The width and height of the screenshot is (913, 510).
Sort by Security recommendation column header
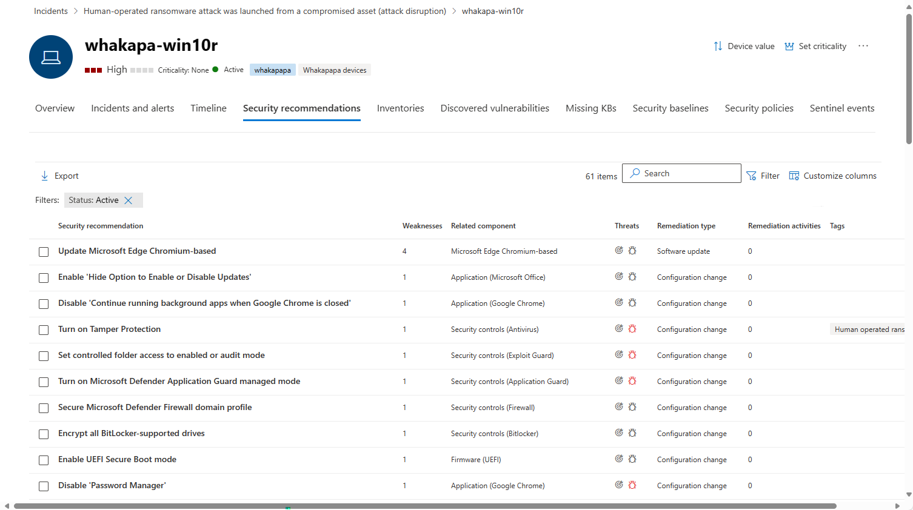(x=101, y=226)
